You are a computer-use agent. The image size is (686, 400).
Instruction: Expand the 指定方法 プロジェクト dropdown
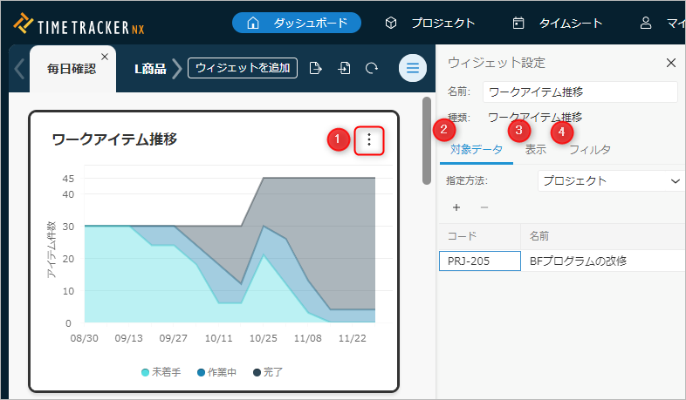609,180
